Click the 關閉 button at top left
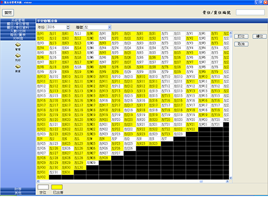Viewport: 268px width, 201px height. tap(8, 13)
